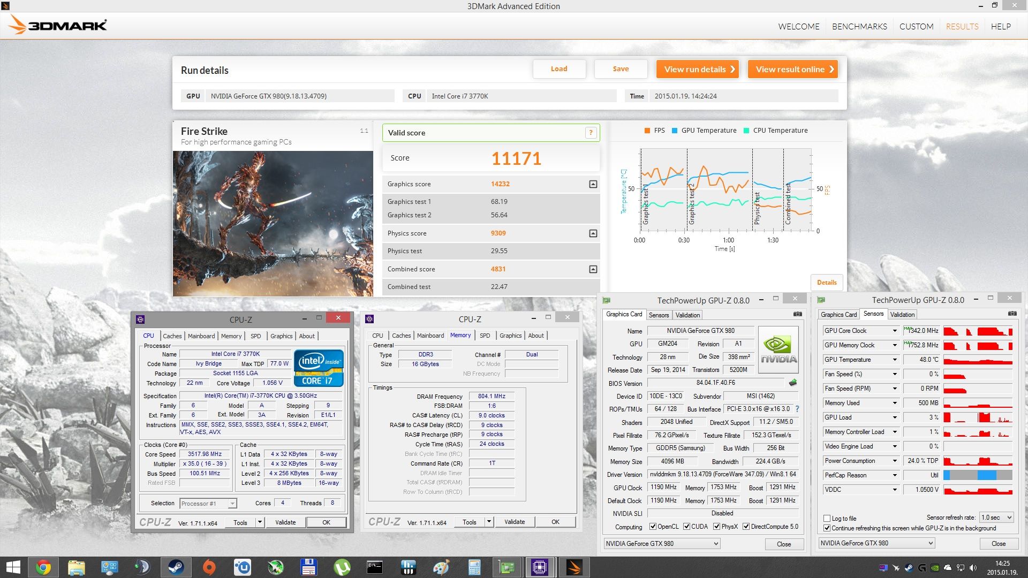Click the Intel Core i7 badge in CPU-Z
The width and height of the screenshot is (1028, 578).
pyautogui.click(x=319, y=368)
